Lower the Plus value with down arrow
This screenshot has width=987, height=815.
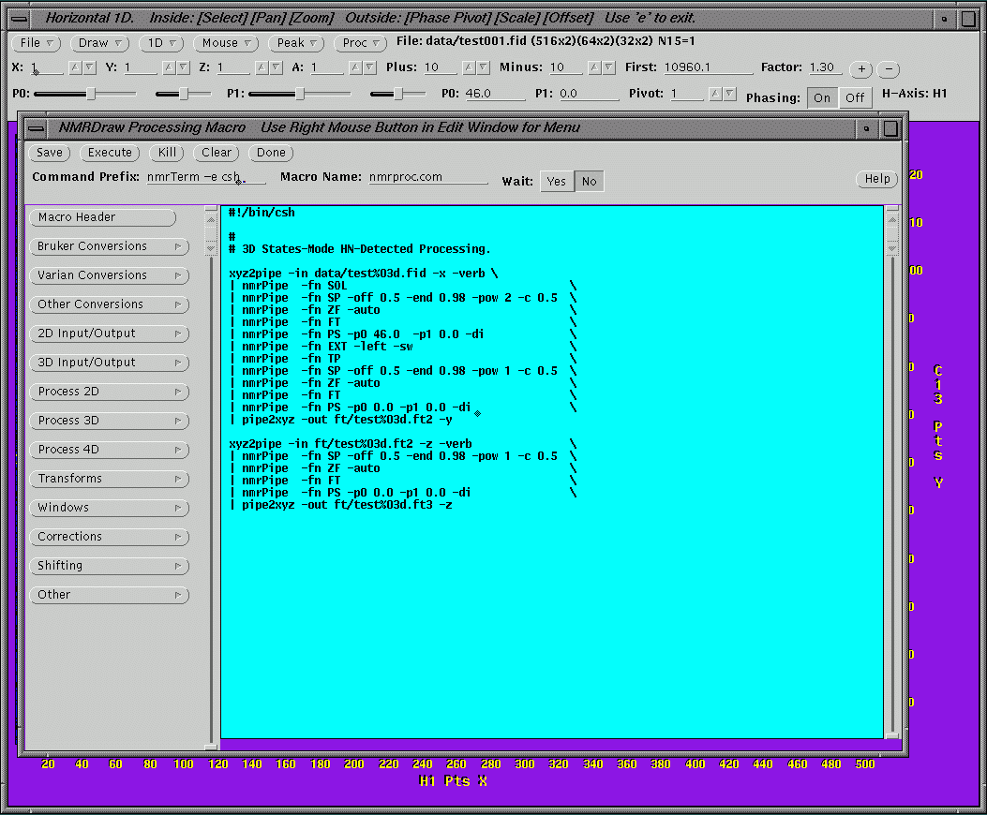point(483,67)
